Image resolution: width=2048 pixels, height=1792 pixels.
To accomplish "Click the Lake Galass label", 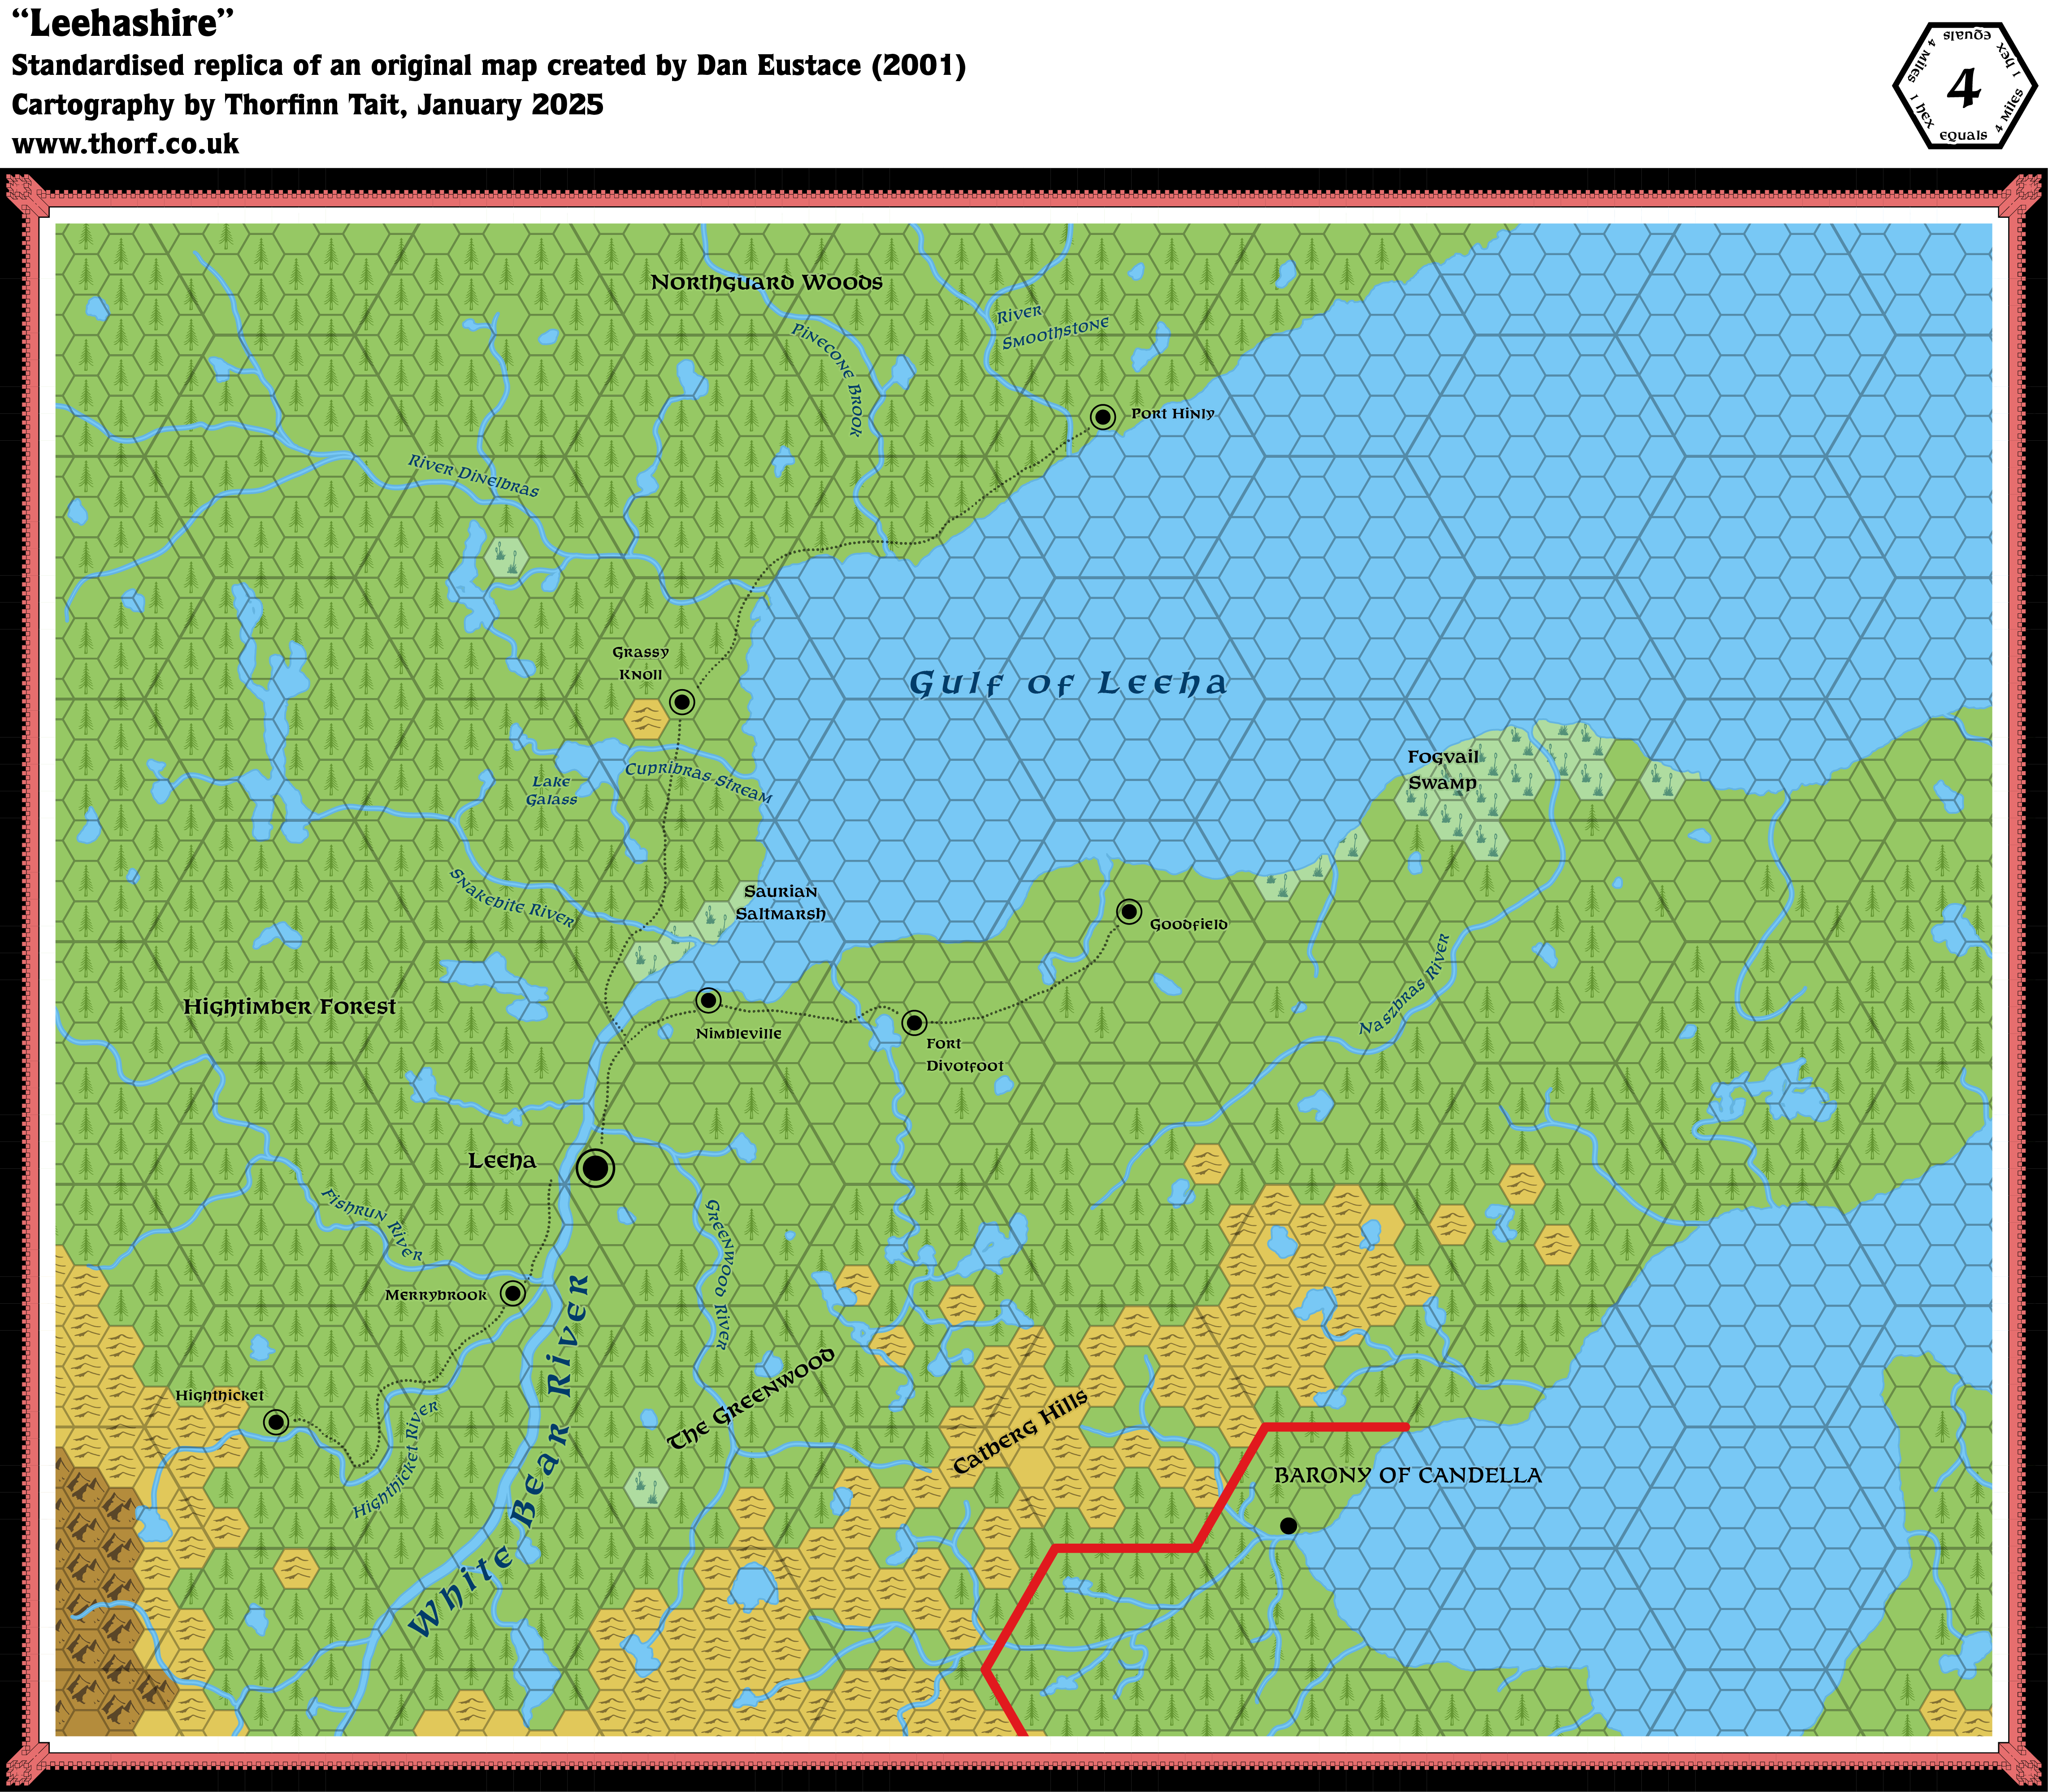I will 551,790.
